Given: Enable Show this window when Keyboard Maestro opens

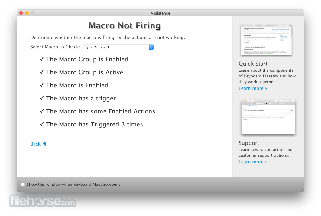Looking at the screenshot, I should (x=23, y=185).
